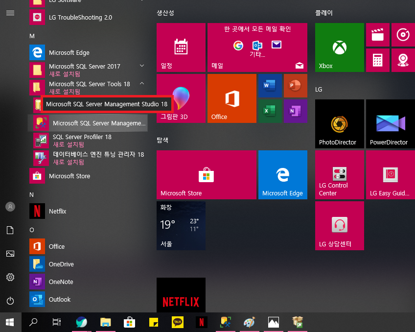
Task: Open the NETFLIX tile
Action: pos(181,295)
